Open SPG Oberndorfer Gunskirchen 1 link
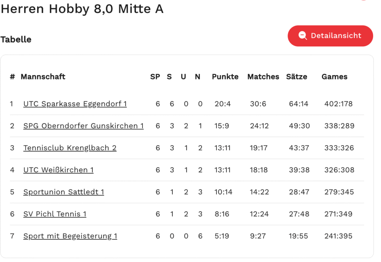 pos(83,126)
